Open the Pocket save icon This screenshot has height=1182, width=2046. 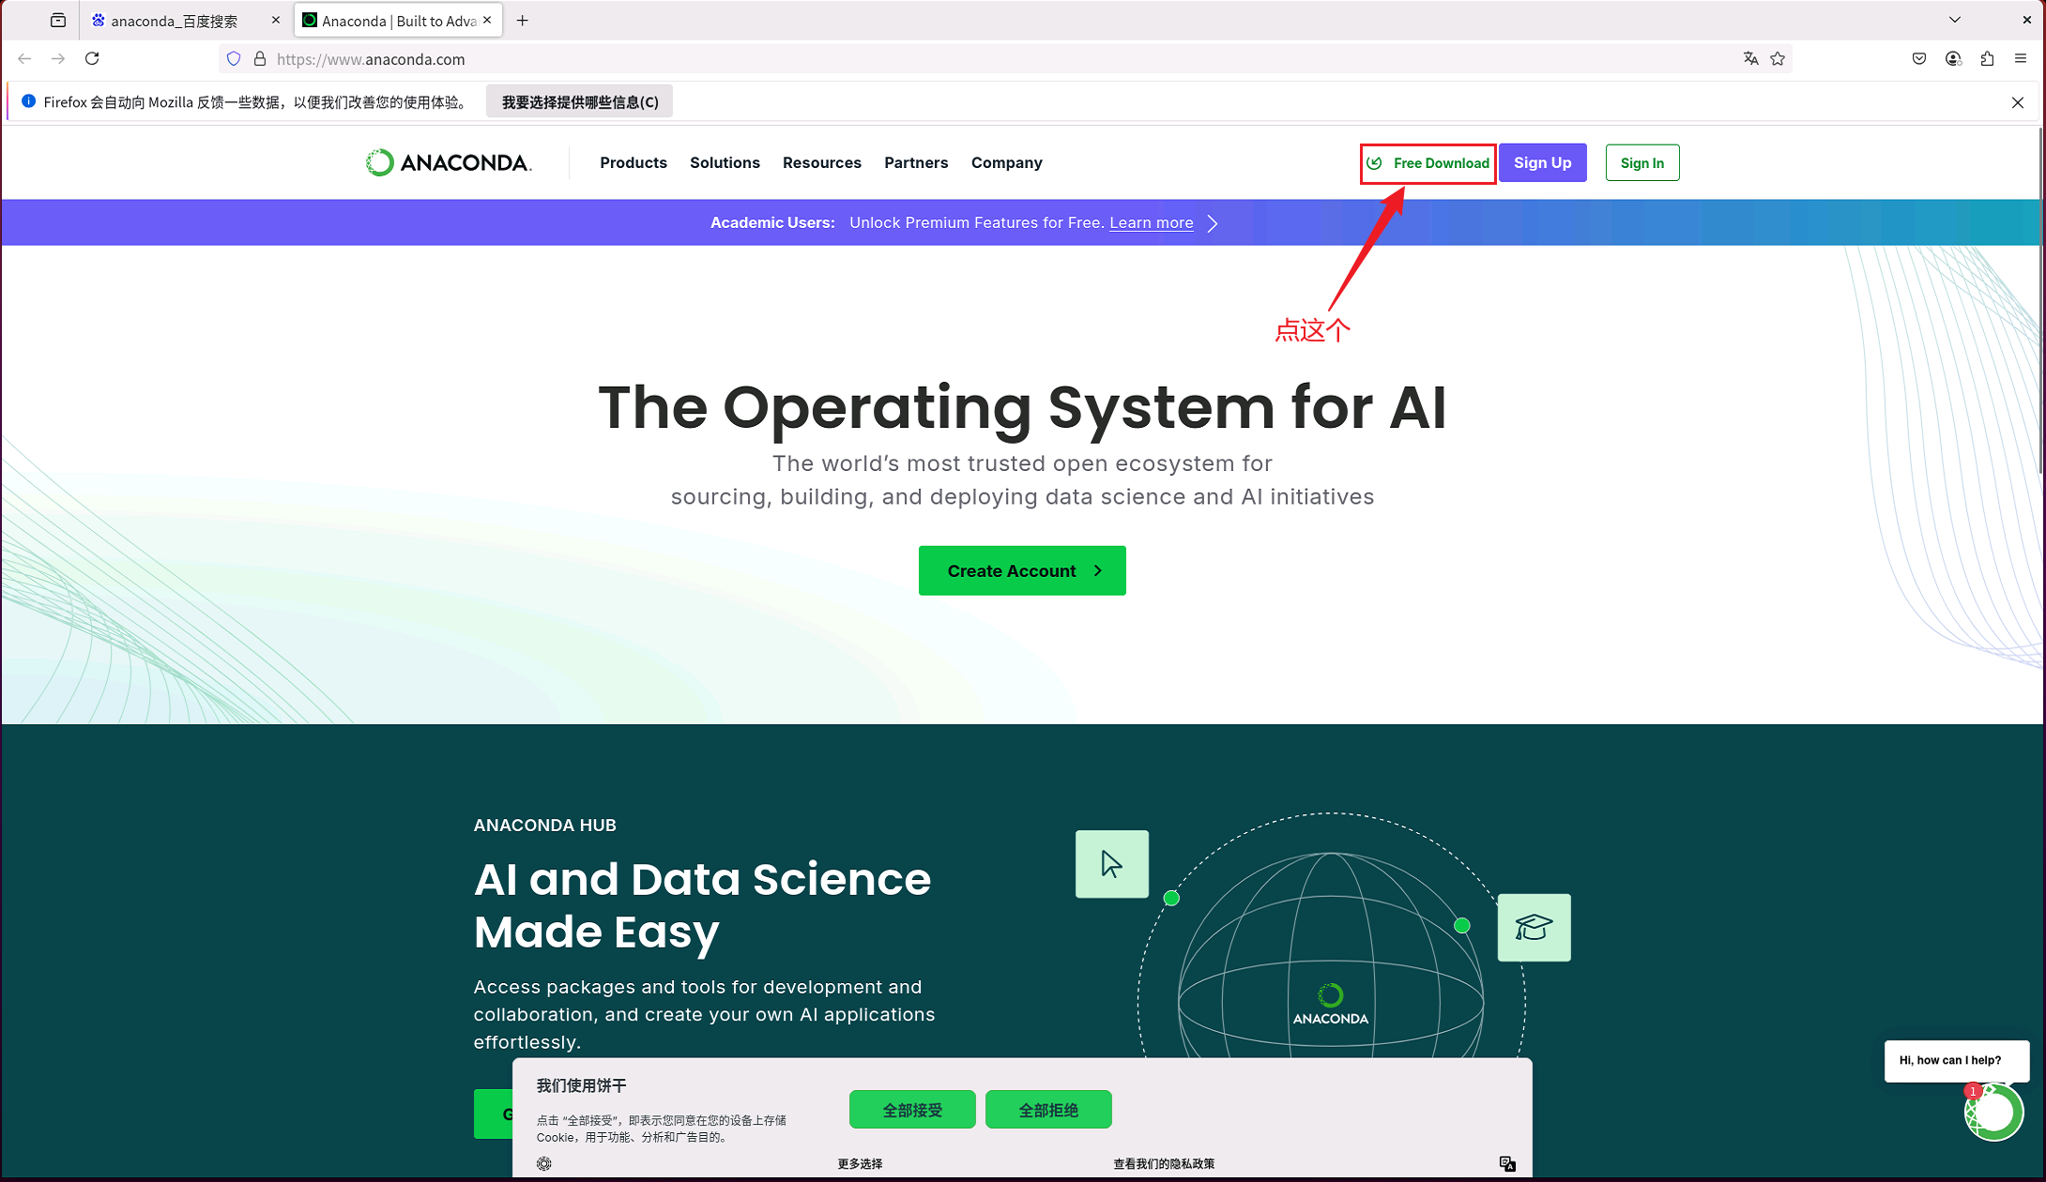pos(1919,59)
